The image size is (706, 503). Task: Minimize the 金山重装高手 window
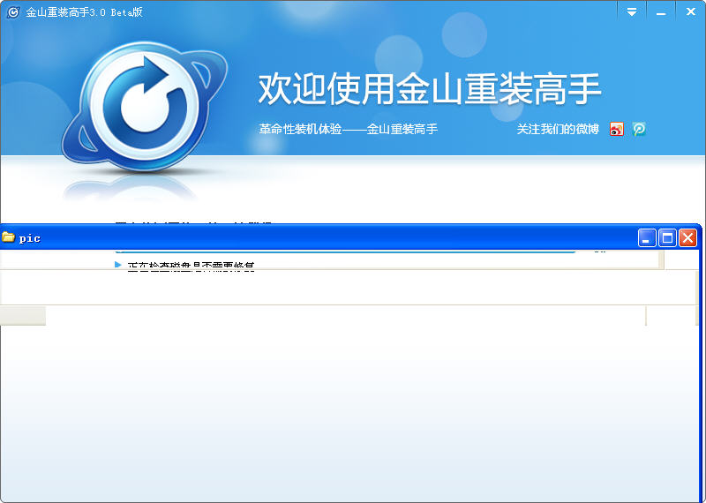(659, 11)
